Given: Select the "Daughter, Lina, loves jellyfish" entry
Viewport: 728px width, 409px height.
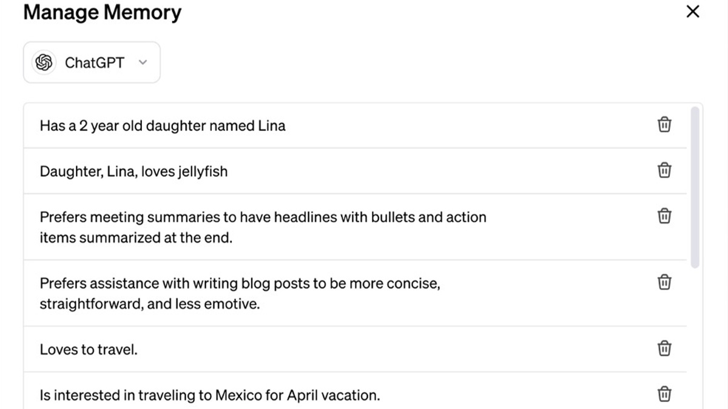Looking at the screenshot, I should point(133,171).
